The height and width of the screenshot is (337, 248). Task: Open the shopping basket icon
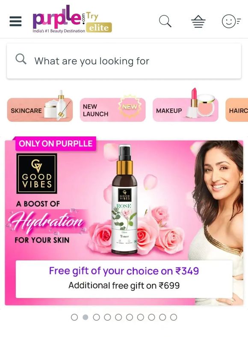[198, 21]
